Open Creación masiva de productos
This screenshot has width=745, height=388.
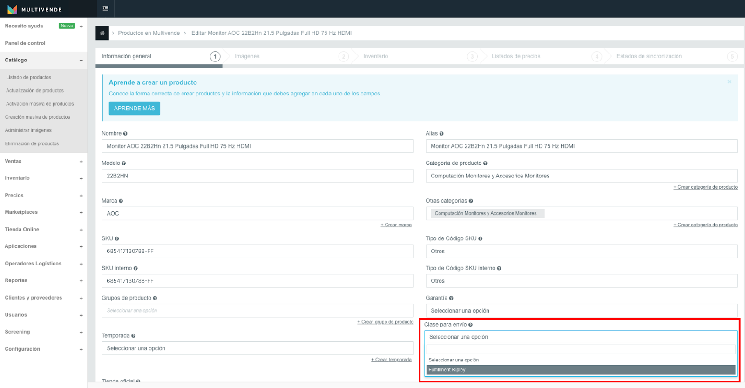coord(37,117)
